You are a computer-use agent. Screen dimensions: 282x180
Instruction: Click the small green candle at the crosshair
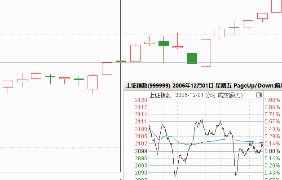click(121, 61)
